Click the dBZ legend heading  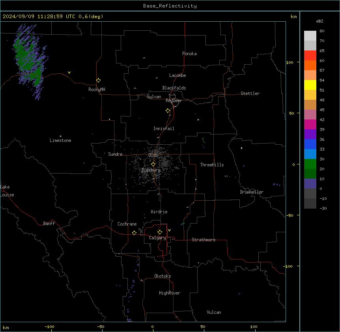click(x=319, y=21)
